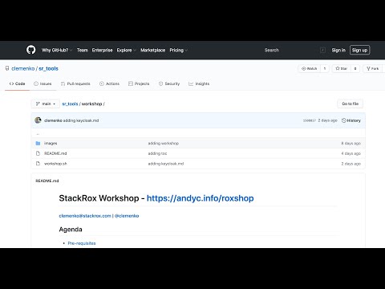Click the GitHub octocat logo
This screenshot has width=385, height=289.
(x=31, y=50)
